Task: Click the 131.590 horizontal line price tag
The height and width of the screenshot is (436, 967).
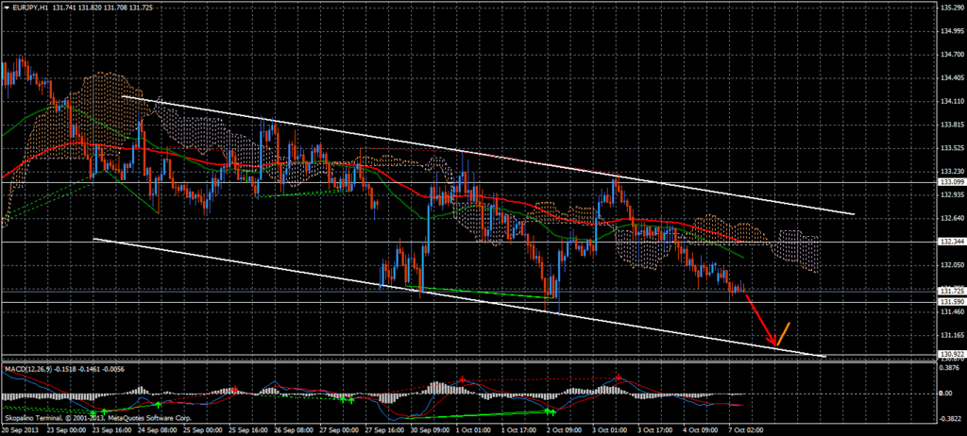Action: coord(951,302)
